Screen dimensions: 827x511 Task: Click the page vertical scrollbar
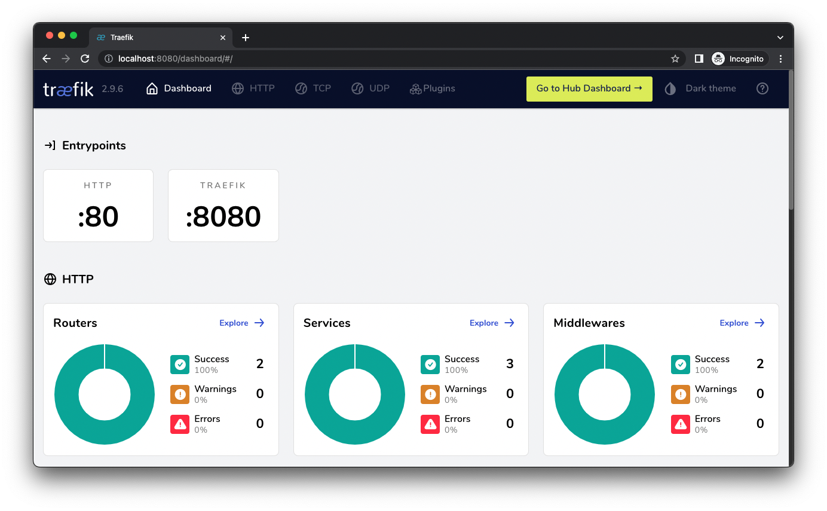click(x=791, y=140)
